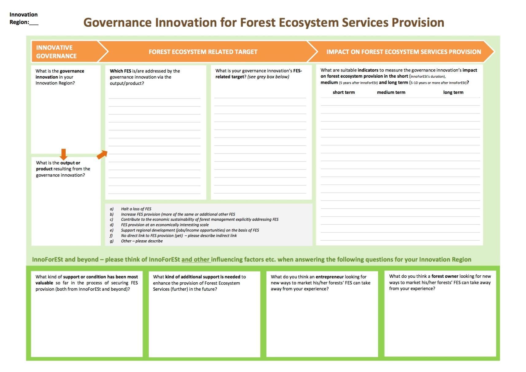
Task: Select option e) Support regional development
Action: [x=190, y=230]
